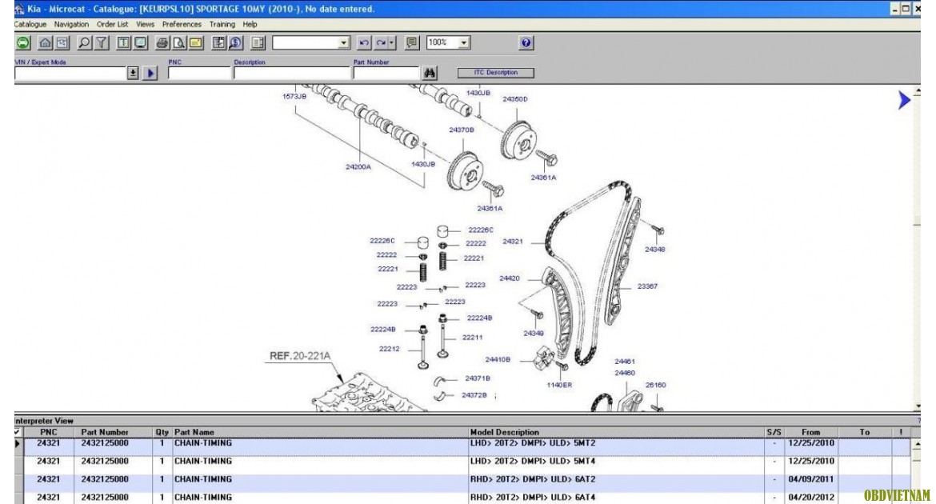Click the blue play arrow beside VIN
The height and width of the screenshot is (504, 936).
(150, 73)
